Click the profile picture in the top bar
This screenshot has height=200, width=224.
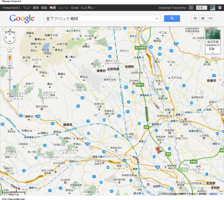click(212, 7)
